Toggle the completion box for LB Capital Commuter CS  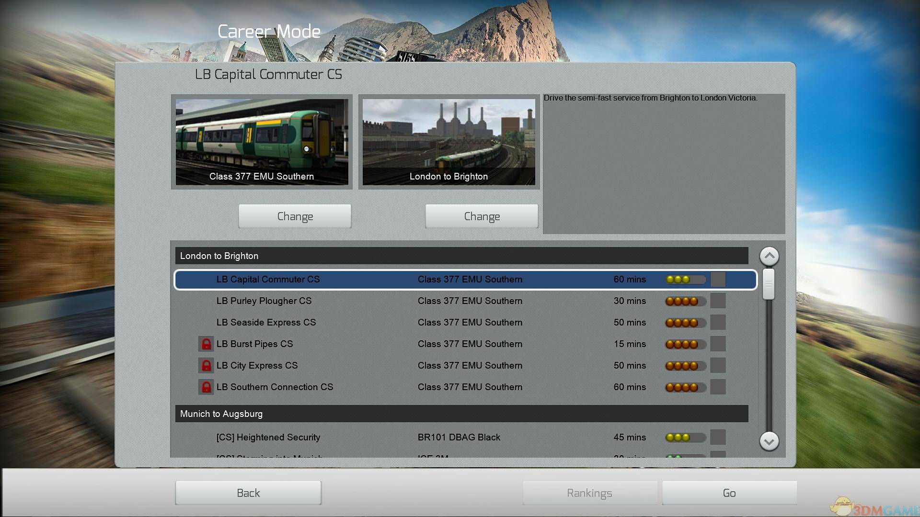click(718, 280)
